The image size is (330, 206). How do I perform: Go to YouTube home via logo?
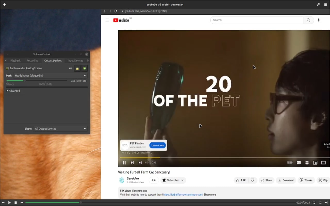pyautogui.click(x=121, y=20)
